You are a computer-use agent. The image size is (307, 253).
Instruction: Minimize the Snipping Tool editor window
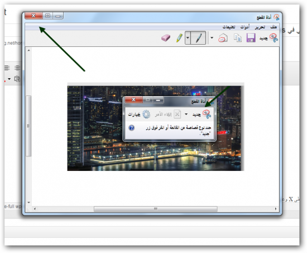(x=58, y=16)
